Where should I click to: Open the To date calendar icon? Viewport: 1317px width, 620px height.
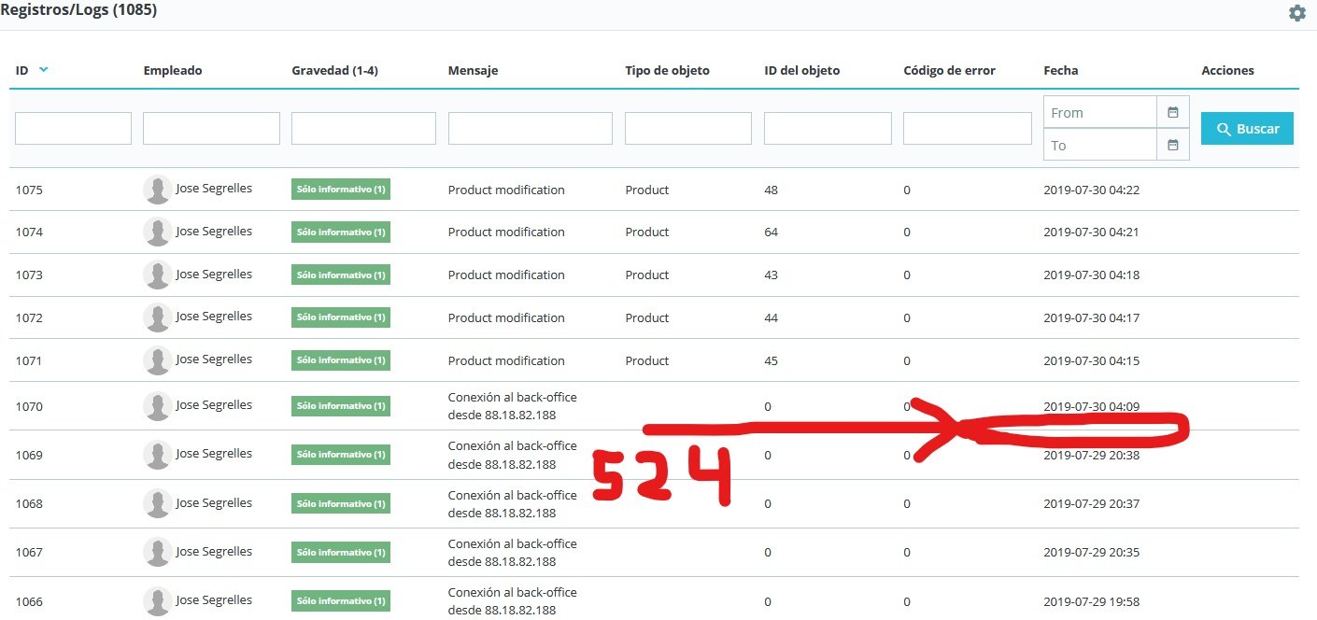[x=1173, y=145]
